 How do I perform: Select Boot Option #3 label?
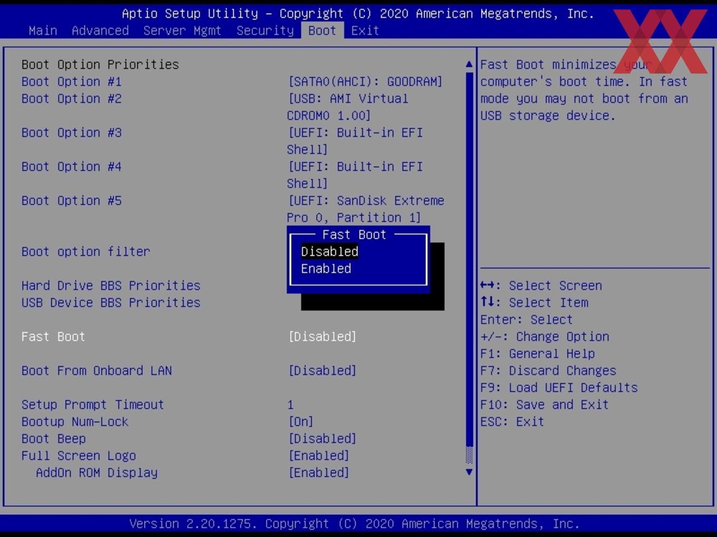[72, 133]
